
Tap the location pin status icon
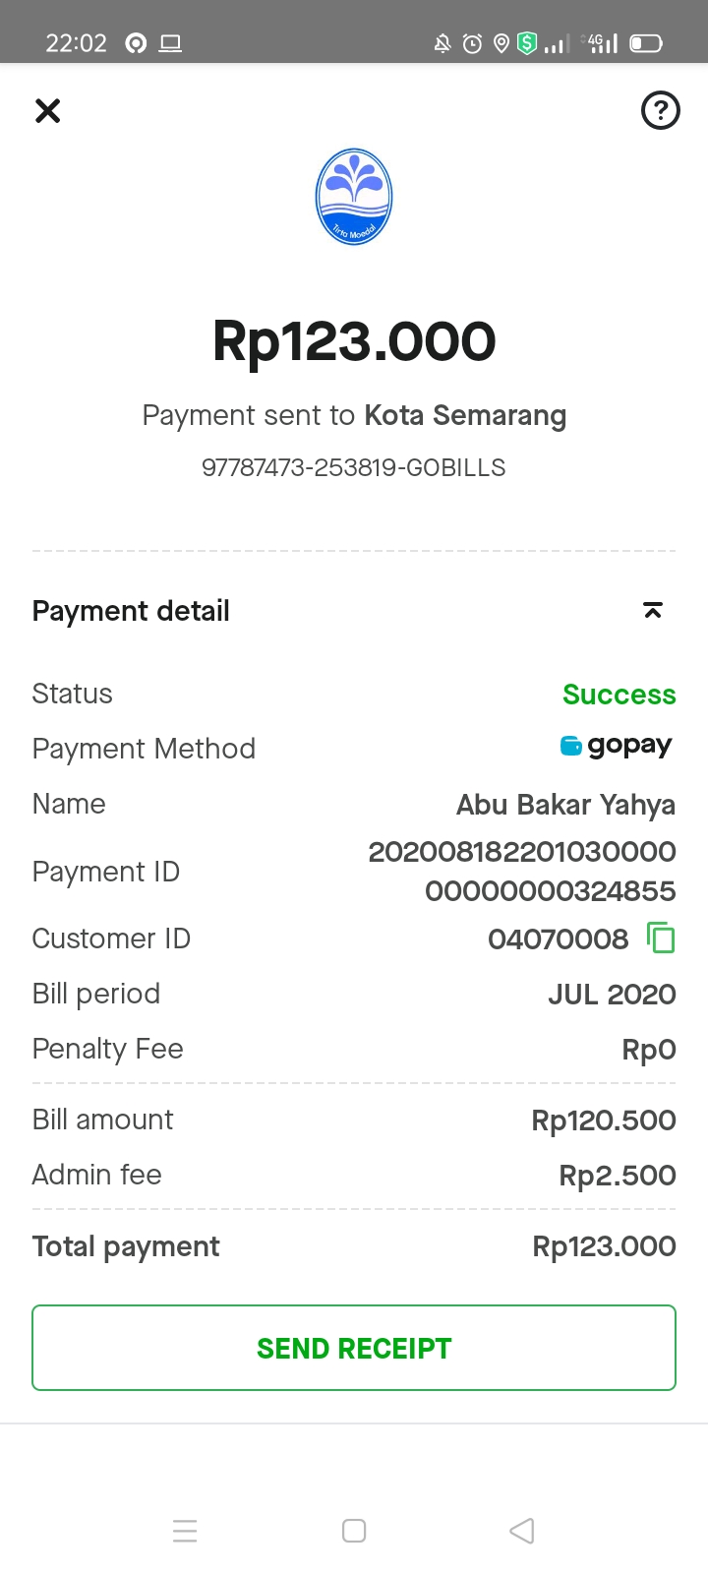coord(501,43)
